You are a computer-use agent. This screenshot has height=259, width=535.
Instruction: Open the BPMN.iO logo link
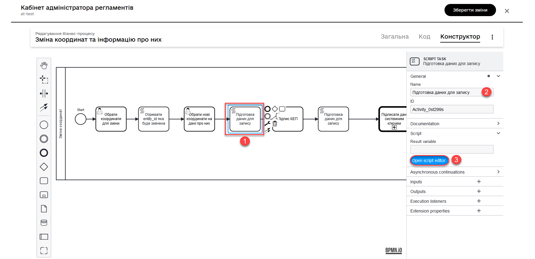coord(394,250)
